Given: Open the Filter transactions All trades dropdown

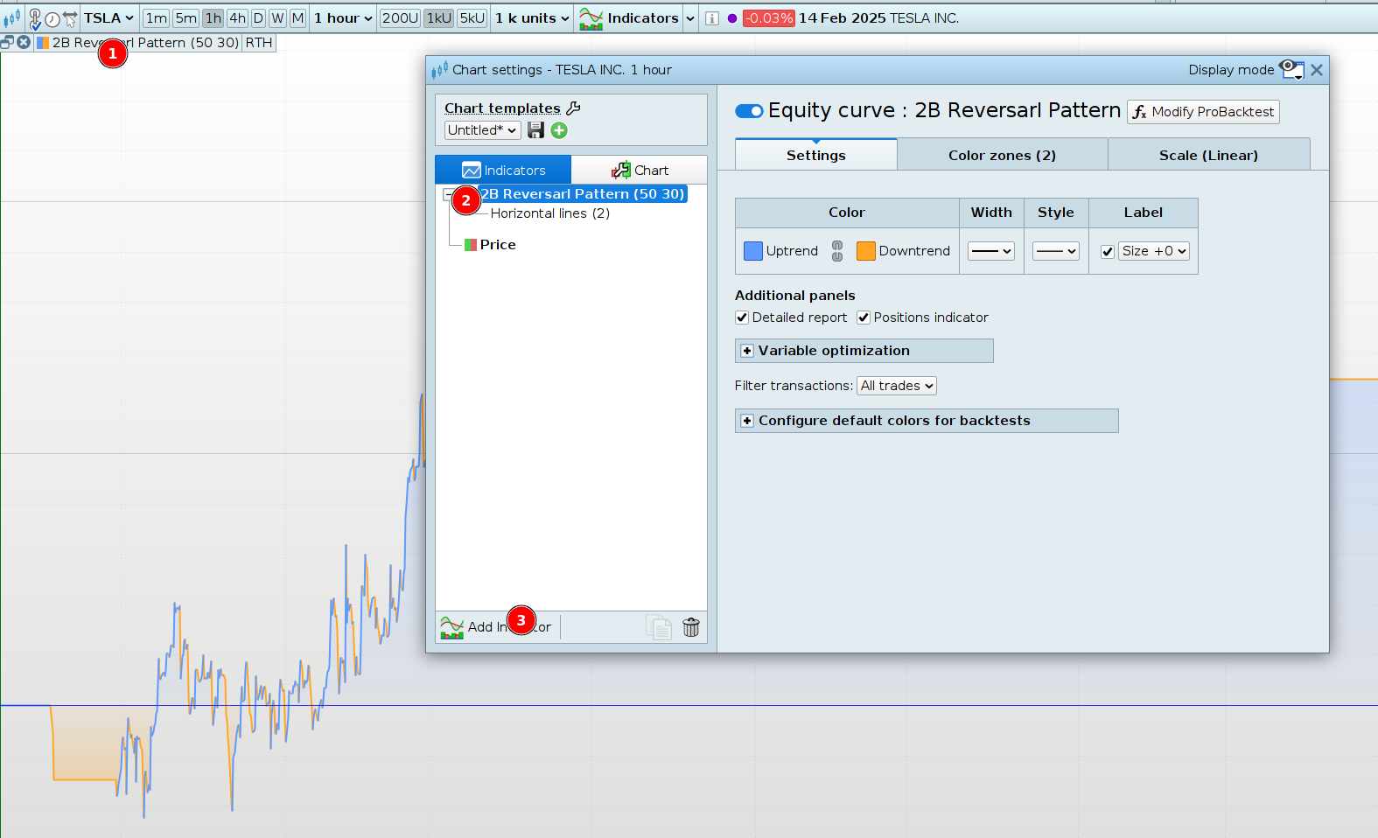Looking at the screenshot, I should coord(897,386).
